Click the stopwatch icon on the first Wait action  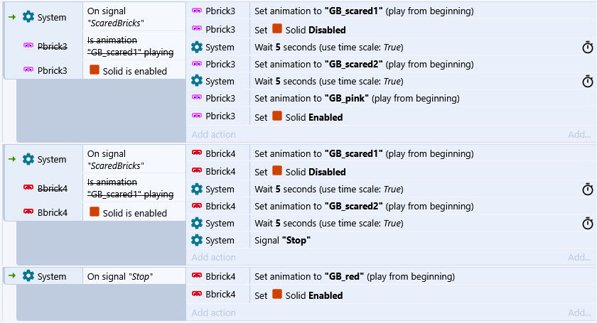(x=588, y=47)
